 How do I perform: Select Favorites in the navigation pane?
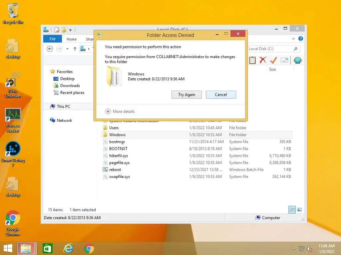[x=65, y=72]
